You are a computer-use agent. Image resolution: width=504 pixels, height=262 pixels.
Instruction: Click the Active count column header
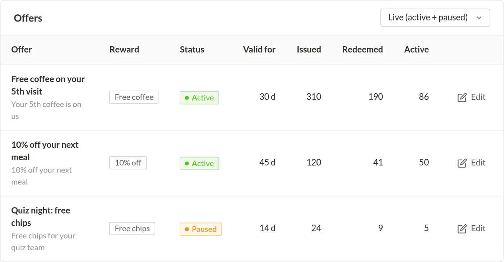pos(417,50)
